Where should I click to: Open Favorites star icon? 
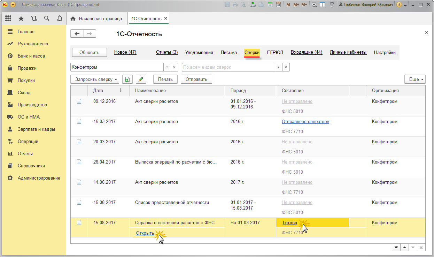(x=21, y=18)
